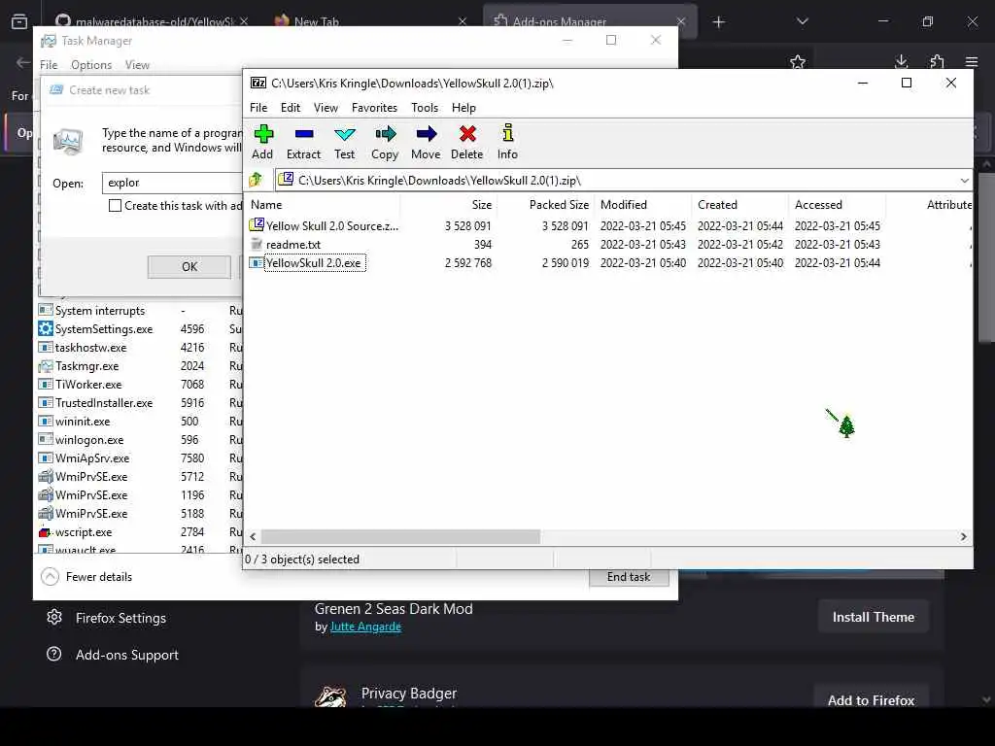Viewport: 995px width, 746px height.
Task: Click the Firefox Settings gear icon
Action: (x=54, y=617)
